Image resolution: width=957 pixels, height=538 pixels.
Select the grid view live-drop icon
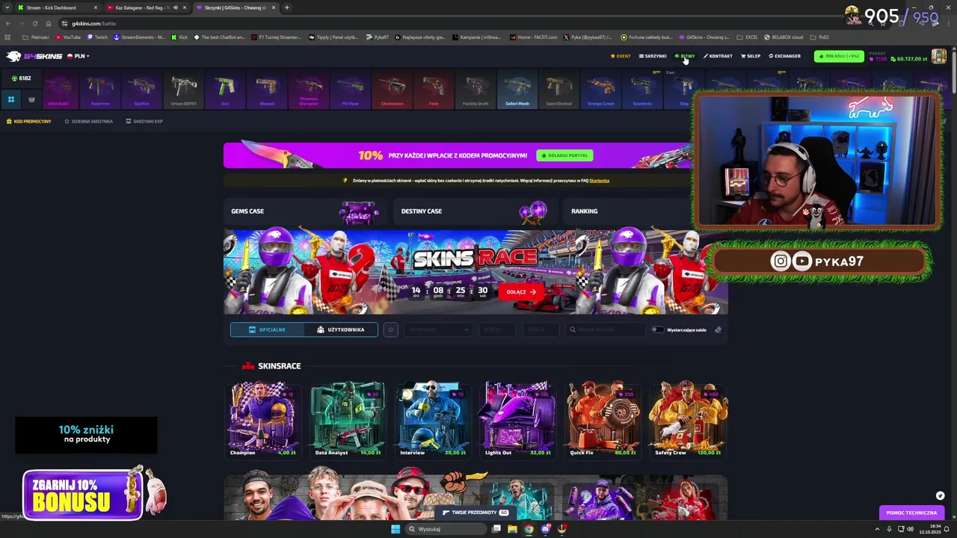pyautogui.click(x=11, y=99)
